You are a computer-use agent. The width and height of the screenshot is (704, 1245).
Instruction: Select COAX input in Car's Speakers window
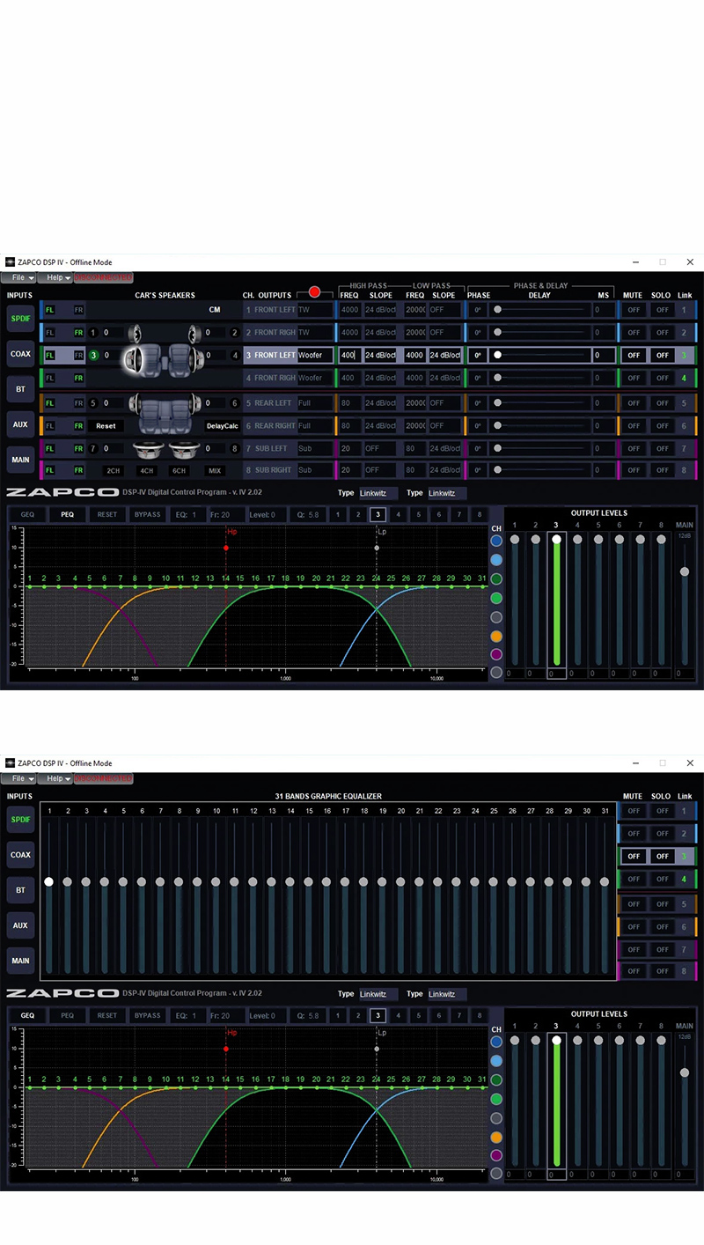point(20,354)
